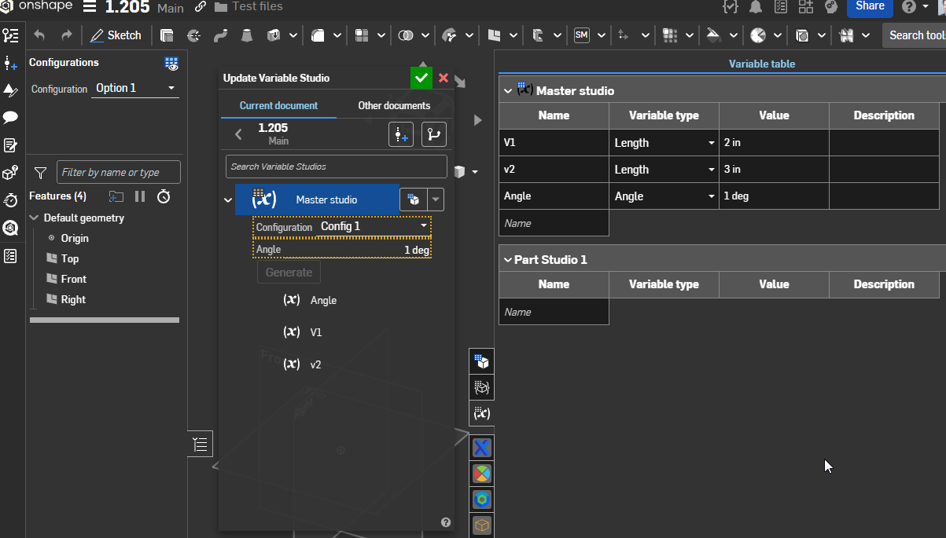The height and width of the screenshot is (538, 946).
Task: Select the Current document tab
Action: click(278, 105)
